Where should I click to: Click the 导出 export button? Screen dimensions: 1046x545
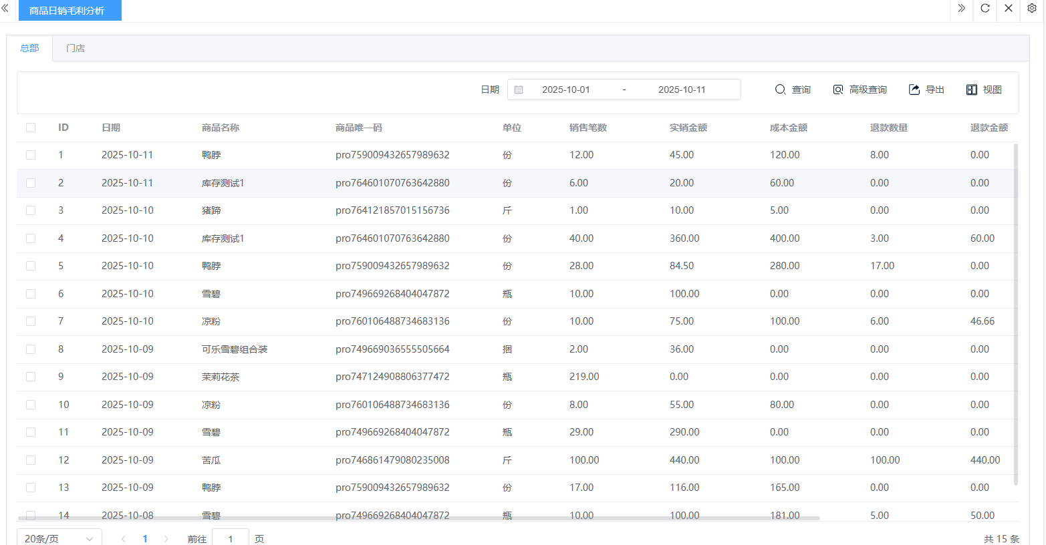926,89
